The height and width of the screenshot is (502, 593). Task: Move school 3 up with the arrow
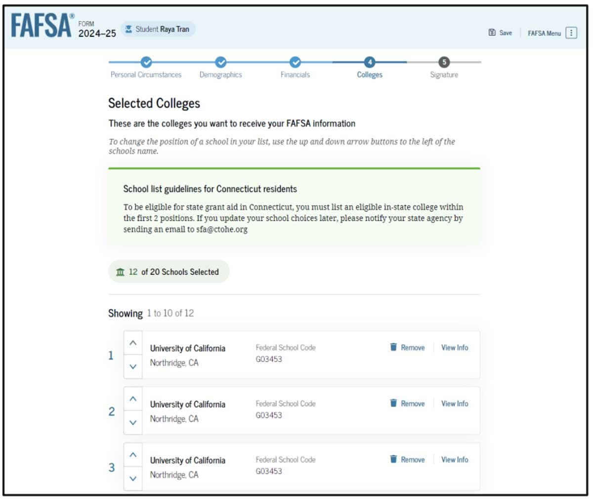coord(133,455)
